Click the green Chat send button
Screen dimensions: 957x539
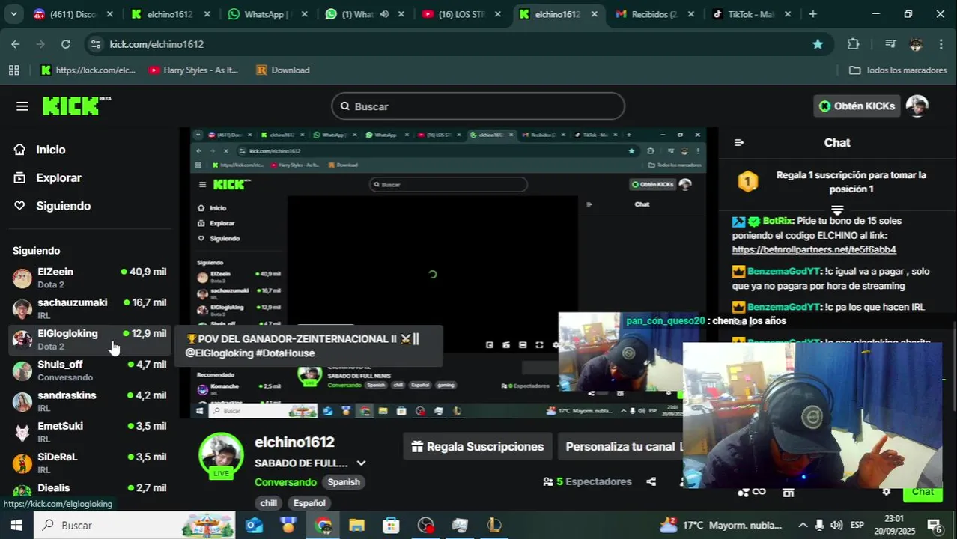click(923, 492)
